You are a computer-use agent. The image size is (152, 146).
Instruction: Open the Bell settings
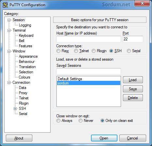(x=22, y=41)
